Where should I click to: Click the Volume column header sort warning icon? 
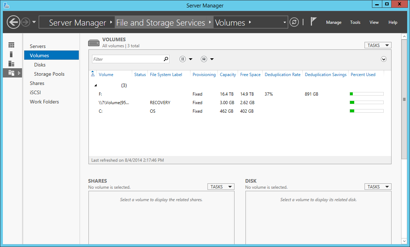click(x=93, y=74)
